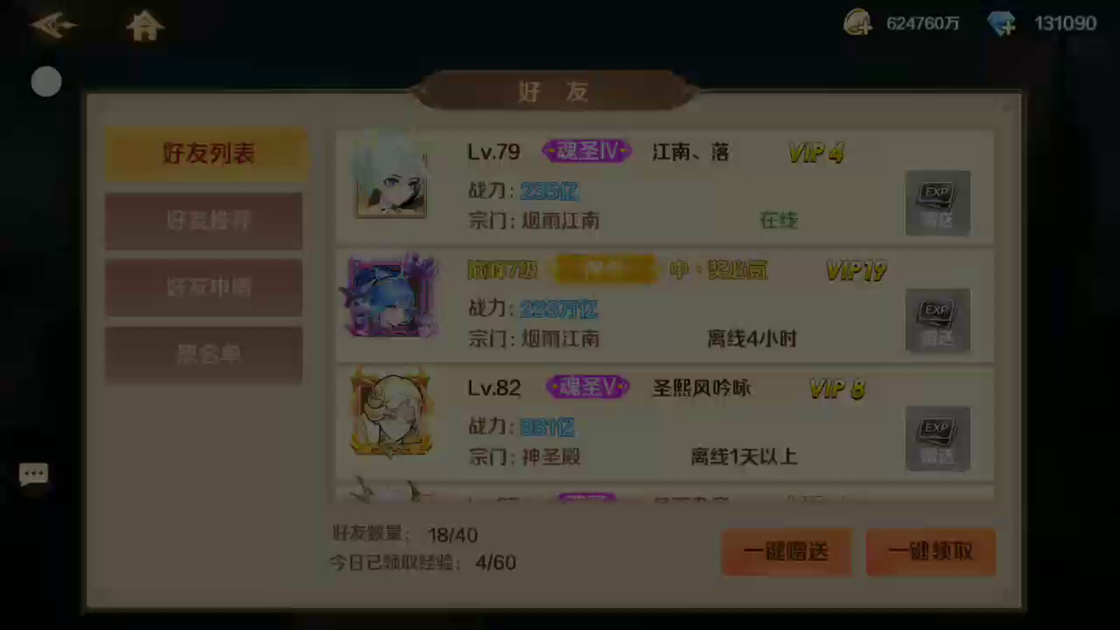Viewport: 1120px width, 630px height.
Task: Send EXP gift to VIP19 friend
Action: [x=937, y=321]
